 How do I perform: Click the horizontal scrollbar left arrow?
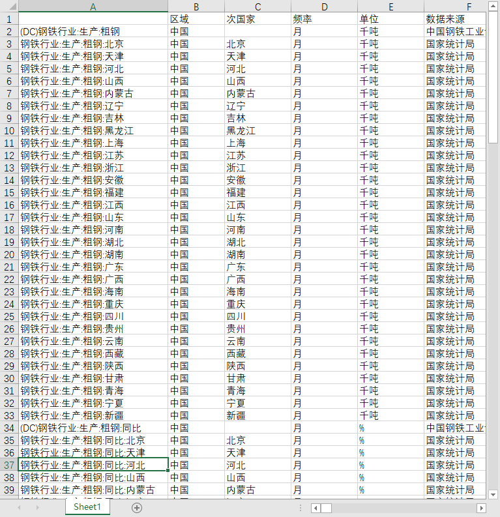316,508
